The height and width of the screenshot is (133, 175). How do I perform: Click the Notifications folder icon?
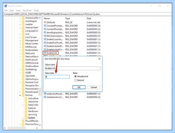pyautogui.click(x=23, y=60)
